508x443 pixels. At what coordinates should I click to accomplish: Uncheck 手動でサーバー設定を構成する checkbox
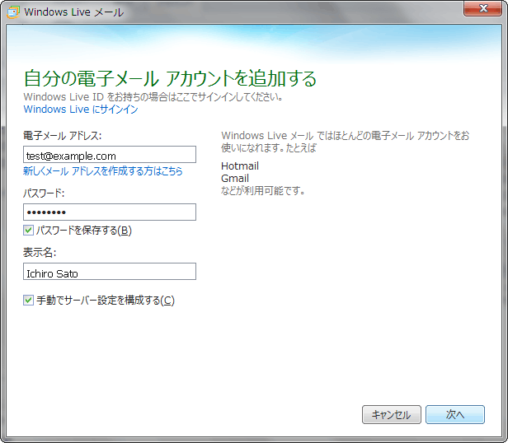click(x=28, y=300)
